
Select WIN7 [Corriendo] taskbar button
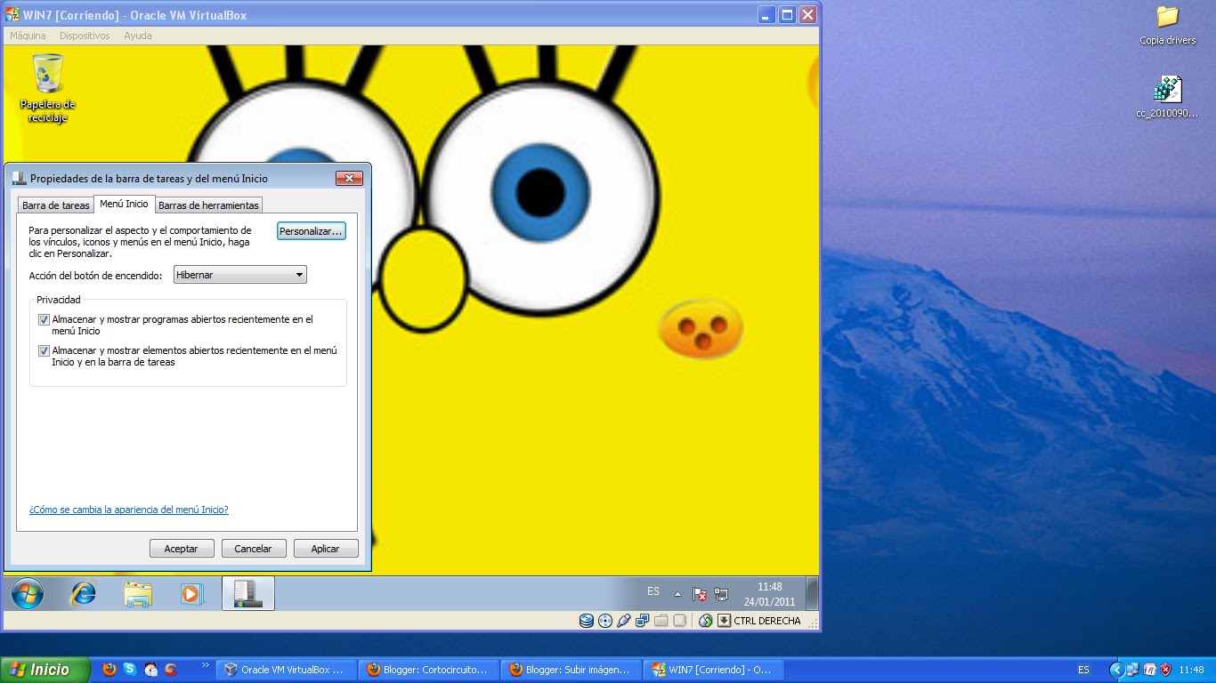715,670
